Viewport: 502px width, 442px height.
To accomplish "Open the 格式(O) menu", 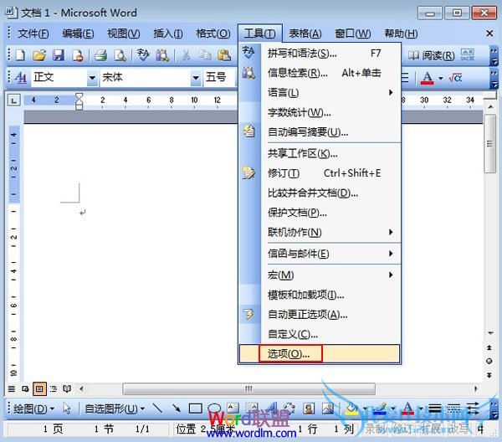I will 213,33.
